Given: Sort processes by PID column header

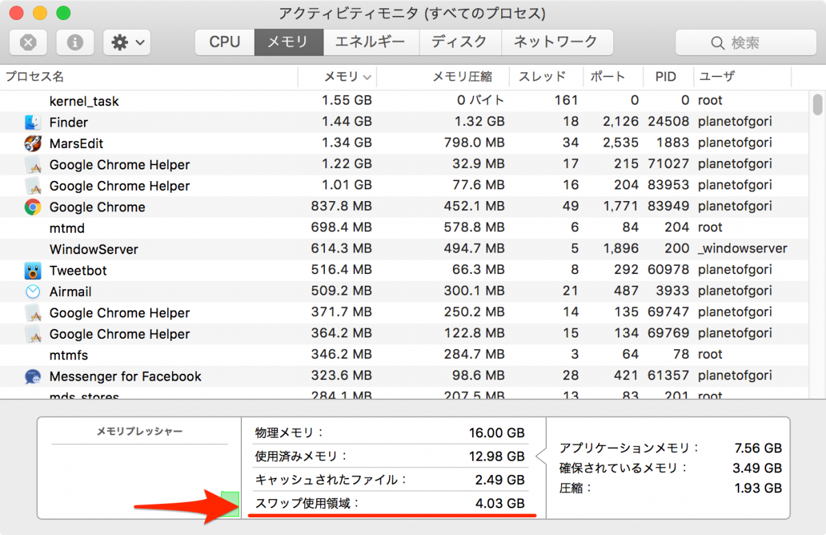Looking at the screenshot, I should [666, 76].
